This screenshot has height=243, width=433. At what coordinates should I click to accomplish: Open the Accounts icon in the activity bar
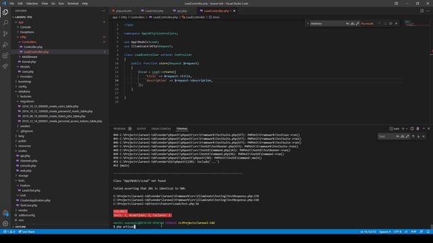click(x=5, y=213)
